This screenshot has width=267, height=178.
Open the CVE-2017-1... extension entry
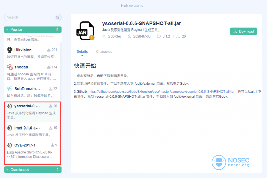click(x=32, y=151)
